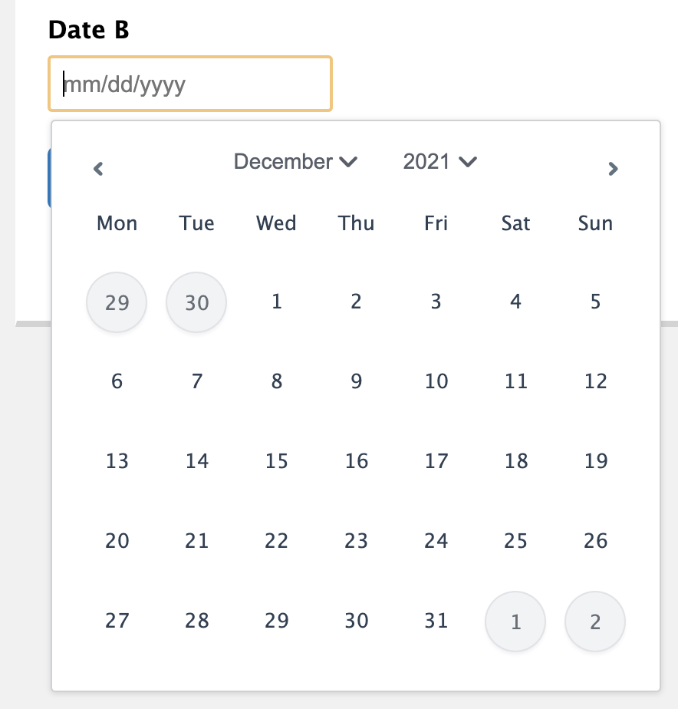
Task: Choose December 25 on the calendar
Action: pos(515,542)
